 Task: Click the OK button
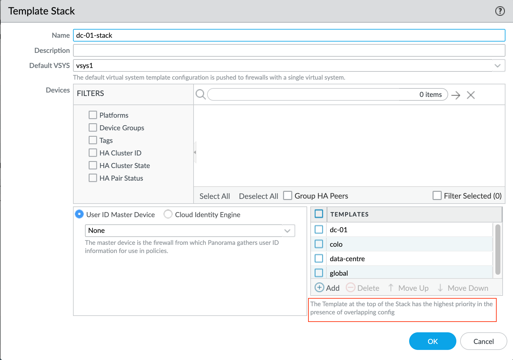point(432,341)
